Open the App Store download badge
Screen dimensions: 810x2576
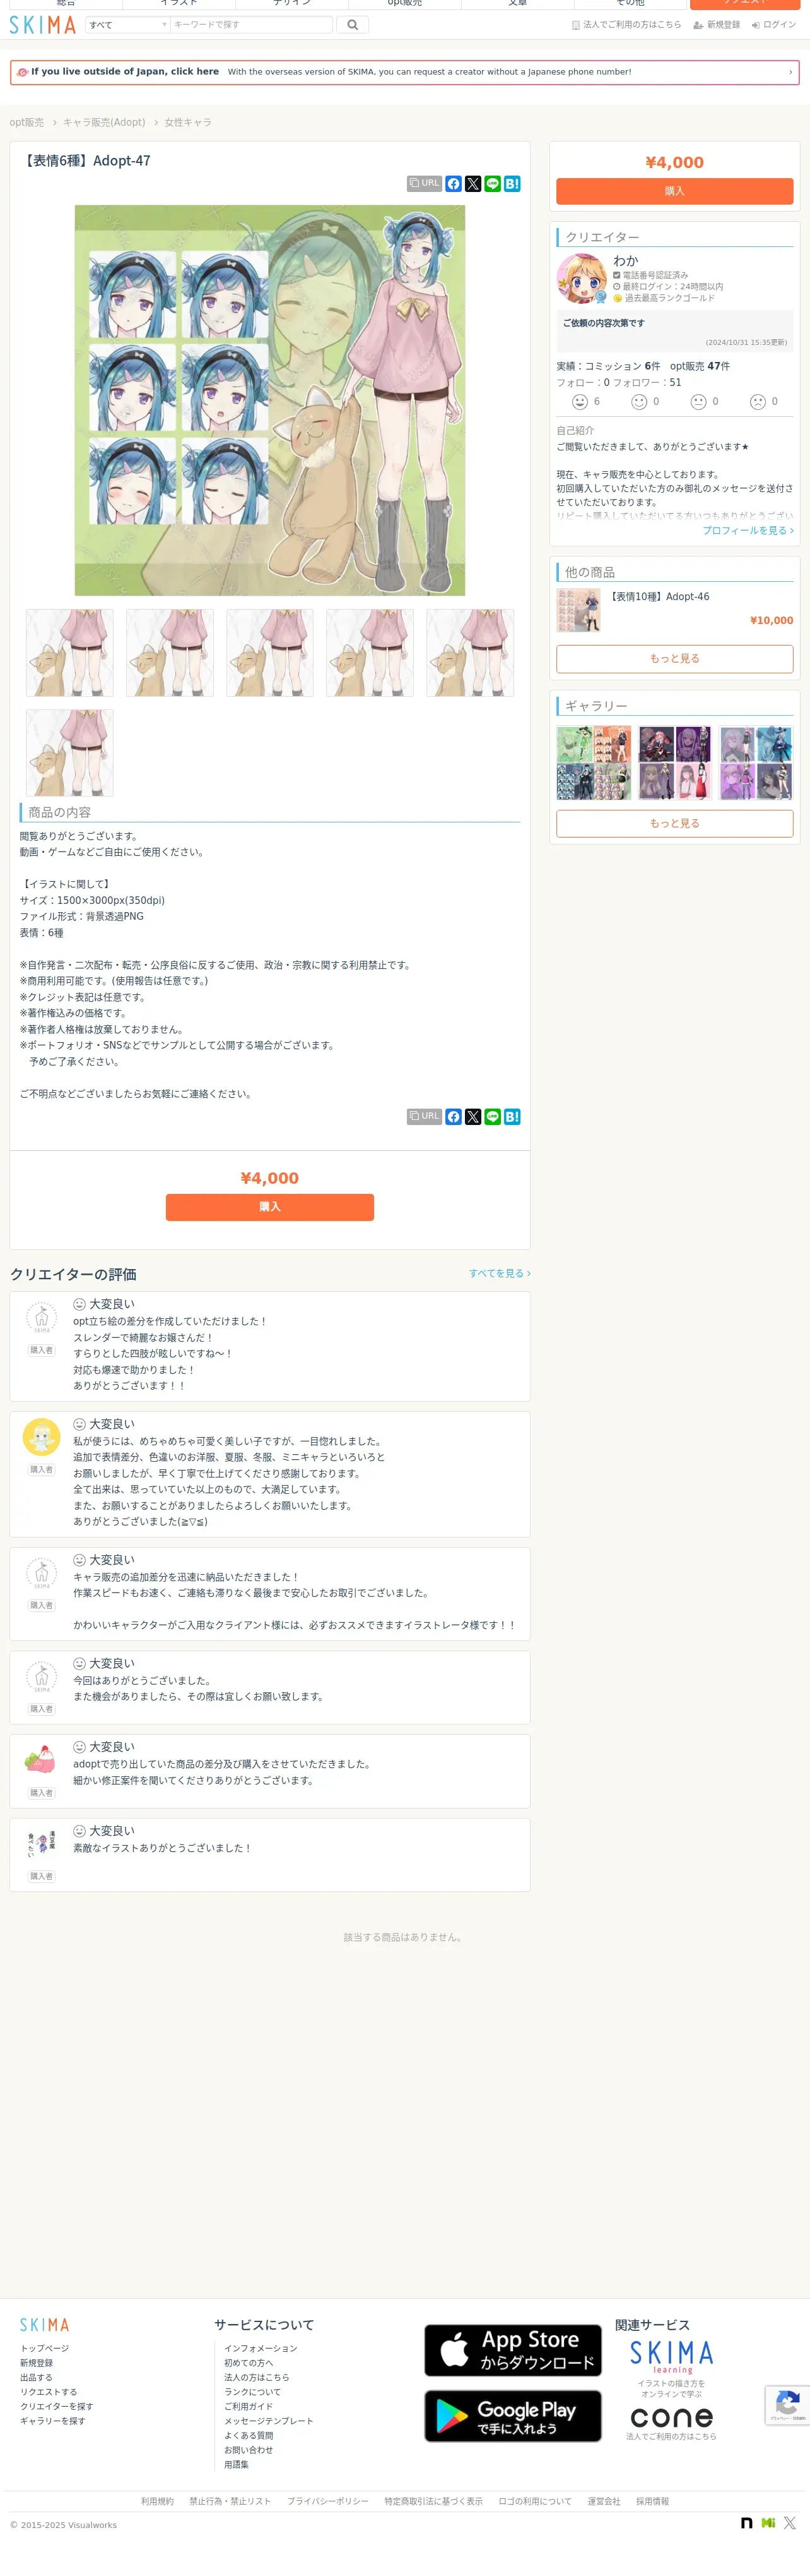point(512,2350)
